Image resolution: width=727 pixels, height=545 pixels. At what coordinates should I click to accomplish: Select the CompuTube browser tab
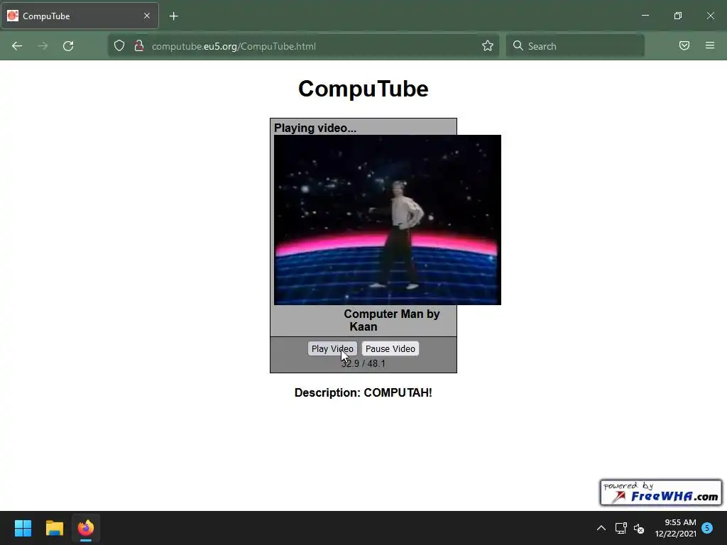[80, 16]
